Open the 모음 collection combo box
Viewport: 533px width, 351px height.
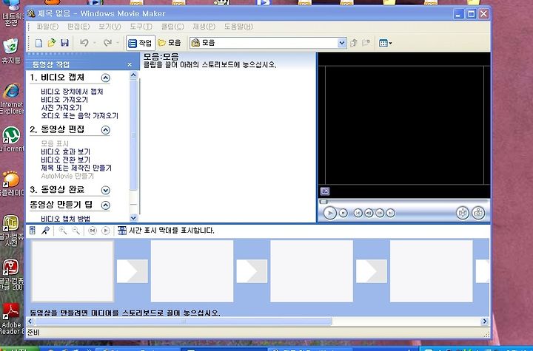point(268,43)
